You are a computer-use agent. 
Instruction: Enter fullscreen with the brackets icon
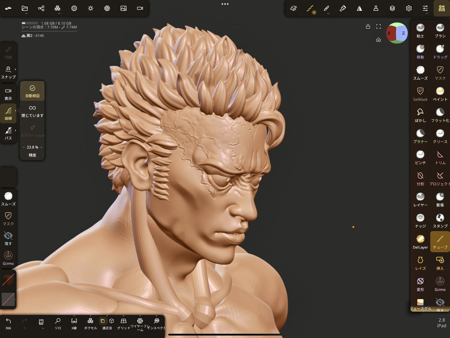[x=379, y=26]
